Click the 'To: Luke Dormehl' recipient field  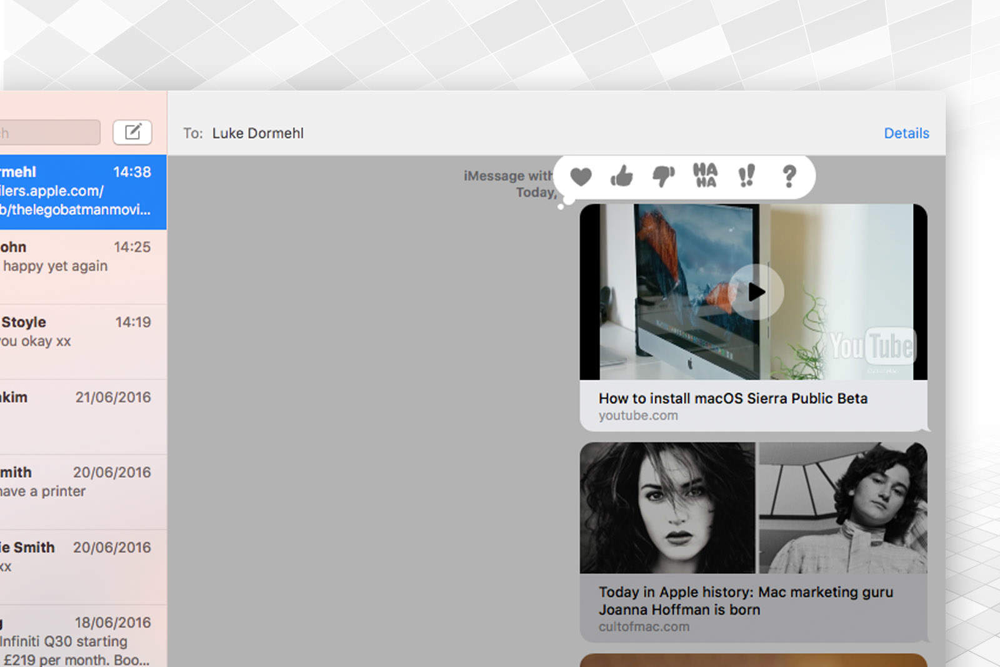click(x=257, y=133)
